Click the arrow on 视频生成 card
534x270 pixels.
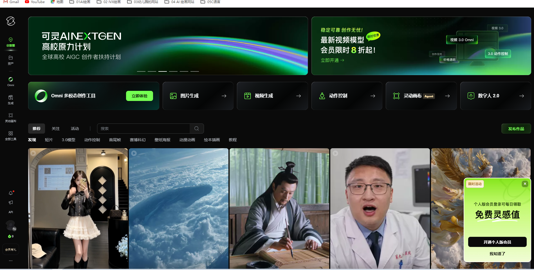299,96
